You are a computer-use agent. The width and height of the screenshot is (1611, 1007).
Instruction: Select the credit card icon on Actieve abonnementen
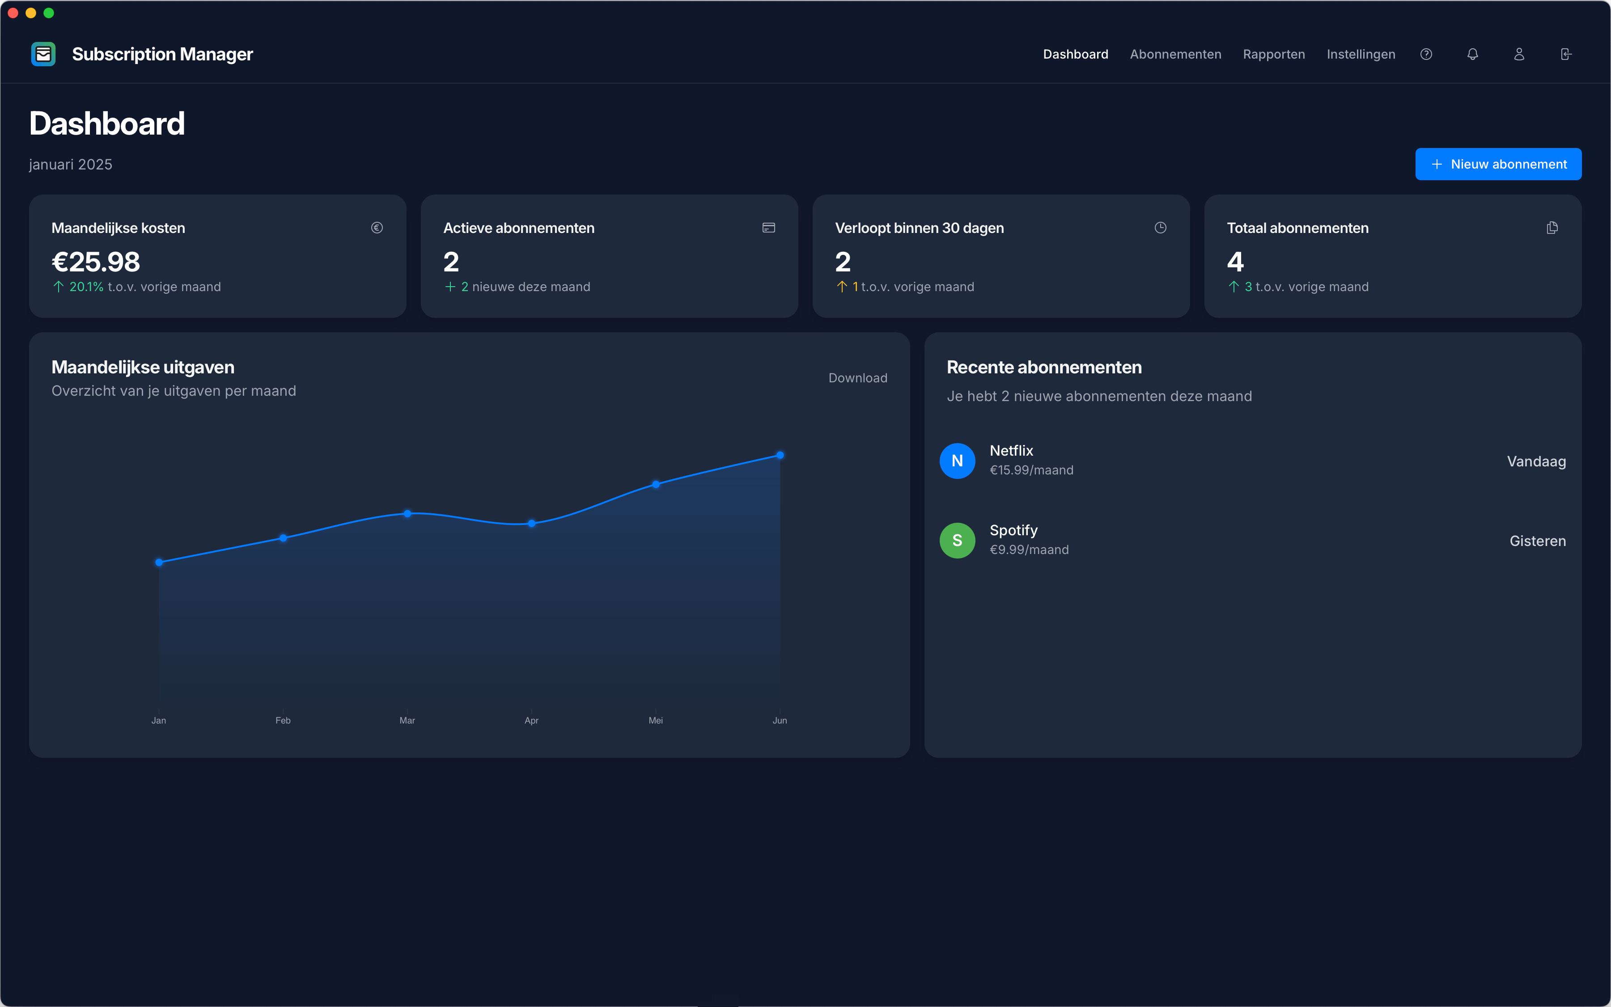[768, 227]
